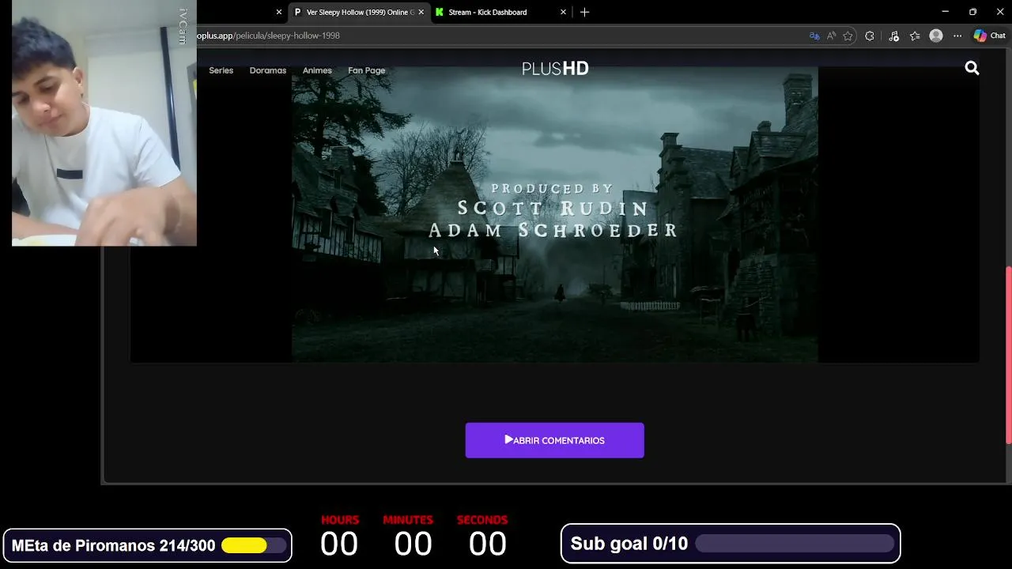Click the browser profile avatar
1012x569 pixels.
(x=936, y=36)
